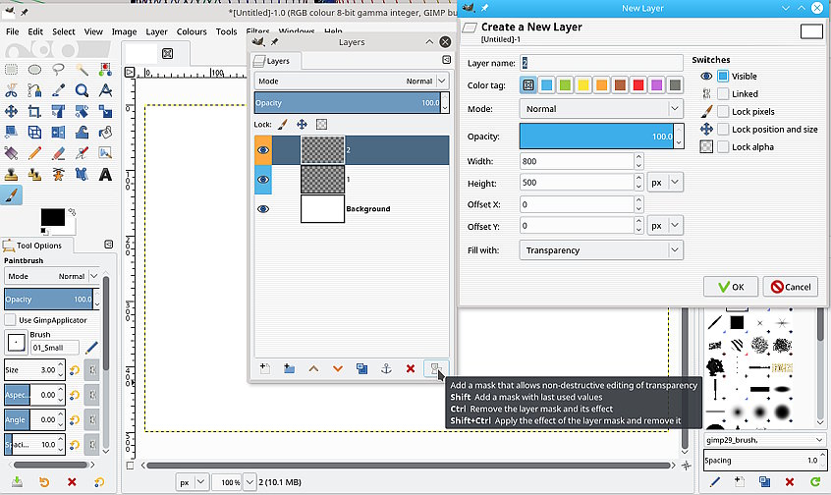The image size is (831, 495).
Task: Click the Layer name input field
Action: pyautogui.click(x=601, y=63)
